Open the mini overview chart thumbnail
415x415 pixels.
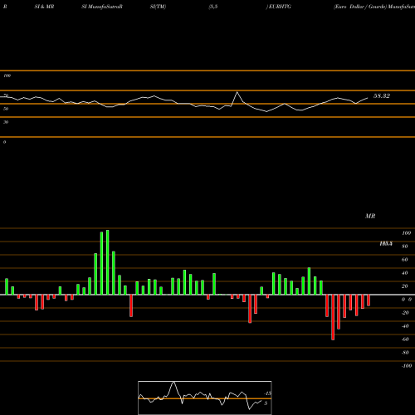(205, 398)
